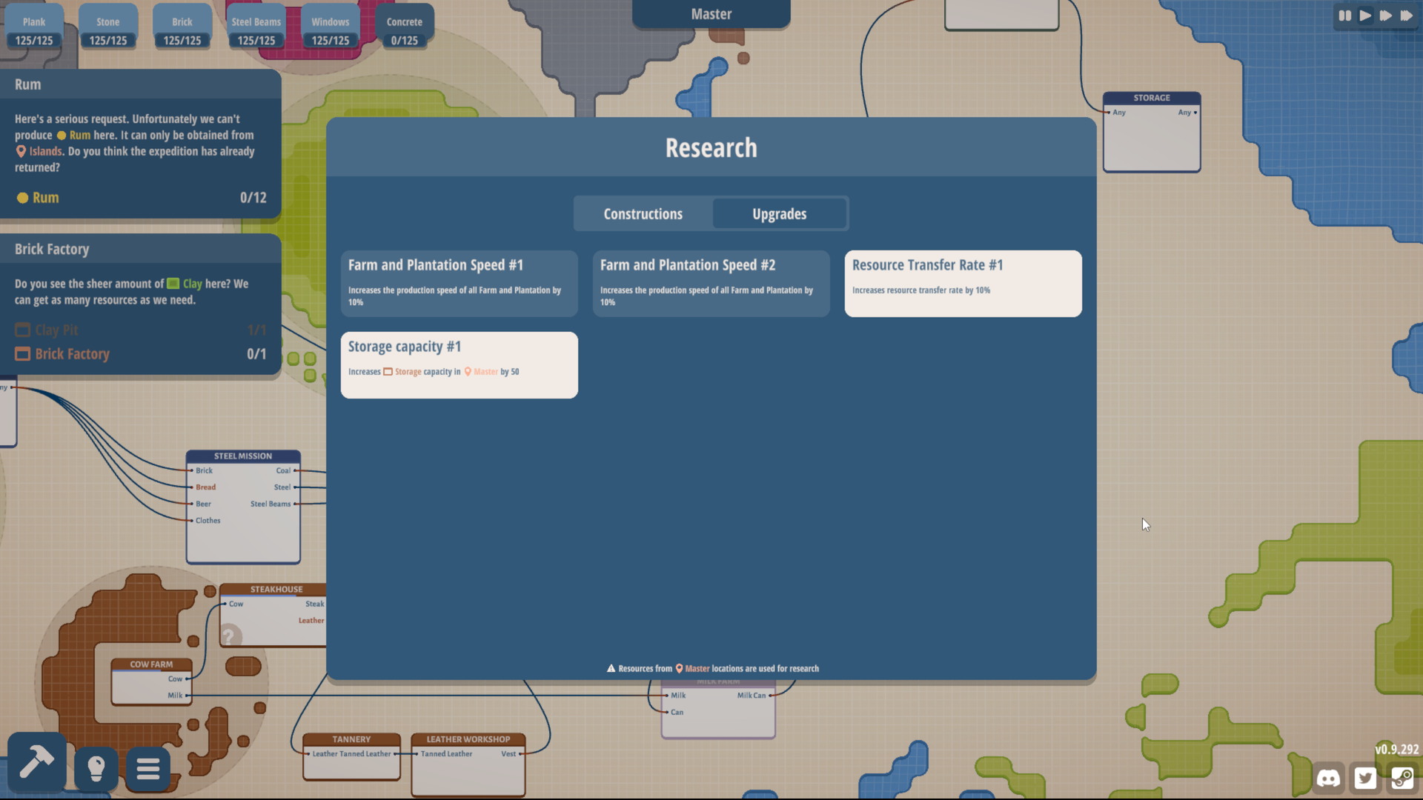Switch to the Constructions tab

(643, 213)
